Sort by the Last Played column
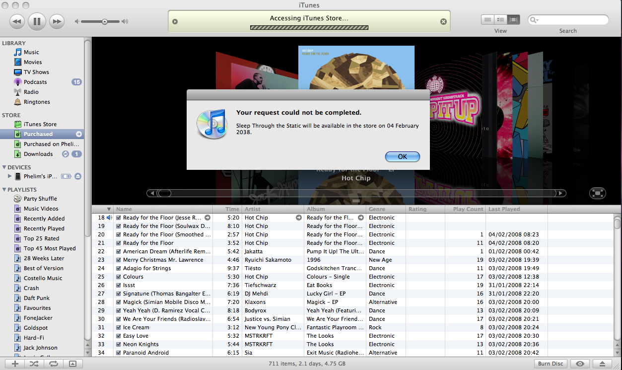Screen dimensions: 622x370 point(516,209)
